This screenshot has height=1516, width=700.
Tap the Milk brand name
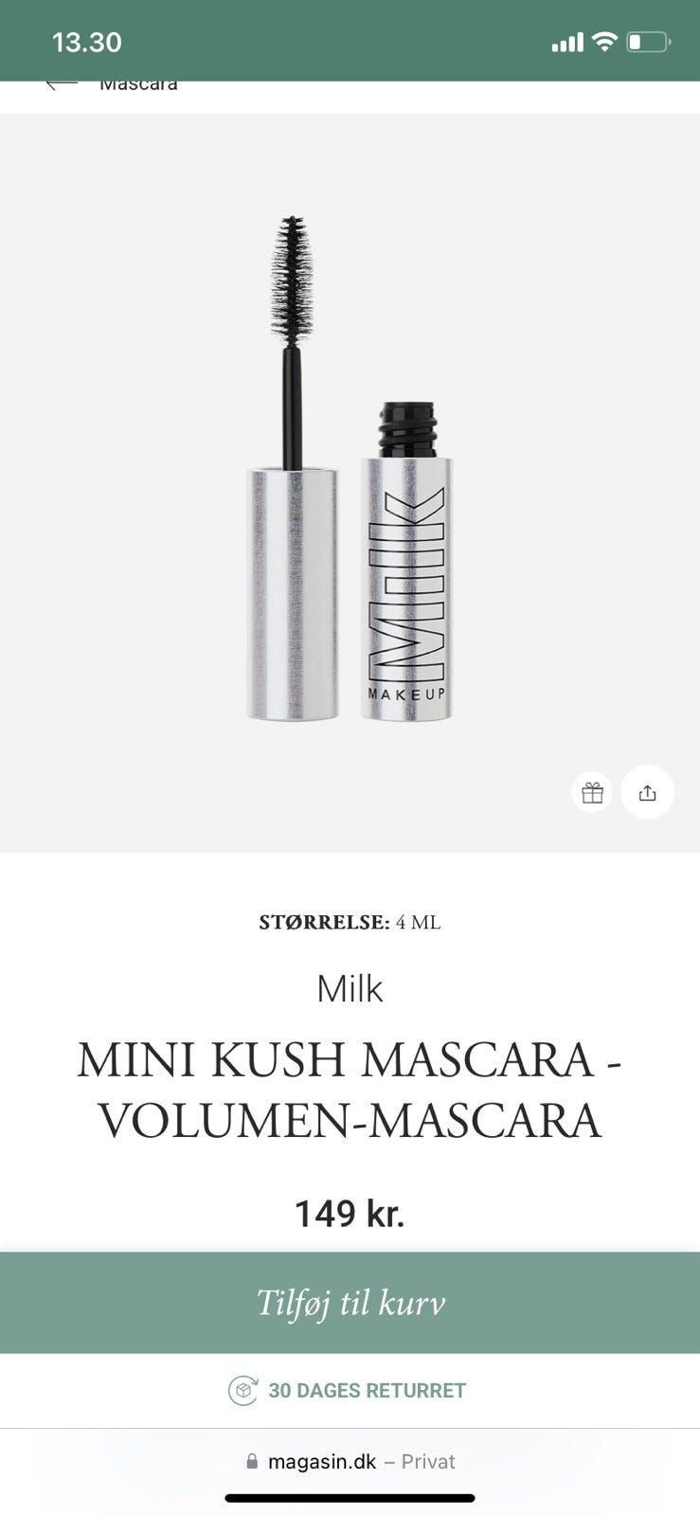pos(350,988)
